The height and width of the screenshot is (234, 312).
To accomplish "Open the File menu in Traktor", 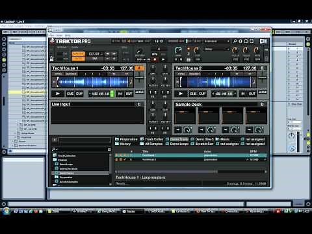I will (x=51, y=35).
